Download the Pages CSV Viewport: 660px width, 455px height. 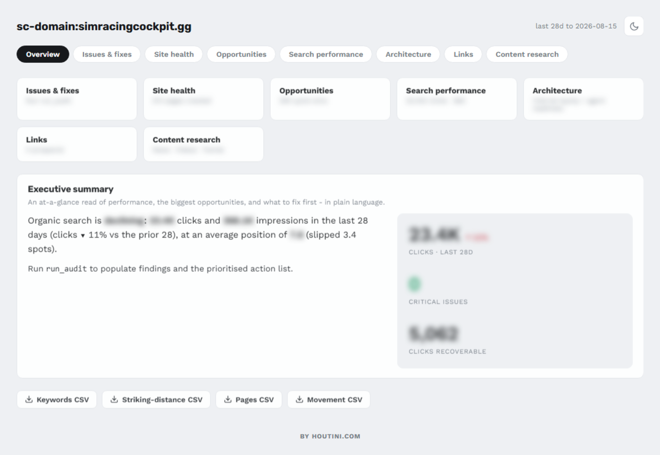pos(249,399)
